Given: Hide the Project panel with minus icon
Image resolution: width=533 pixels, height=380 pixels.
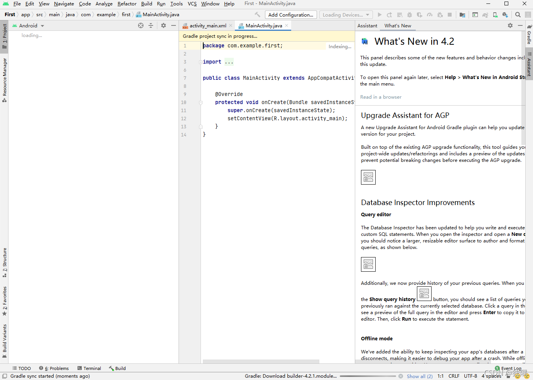Looking at the screenshot, I should click(x=174, y=25).
